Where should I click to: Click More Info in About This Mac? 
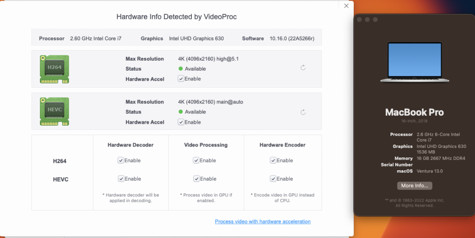pos(414,186)
